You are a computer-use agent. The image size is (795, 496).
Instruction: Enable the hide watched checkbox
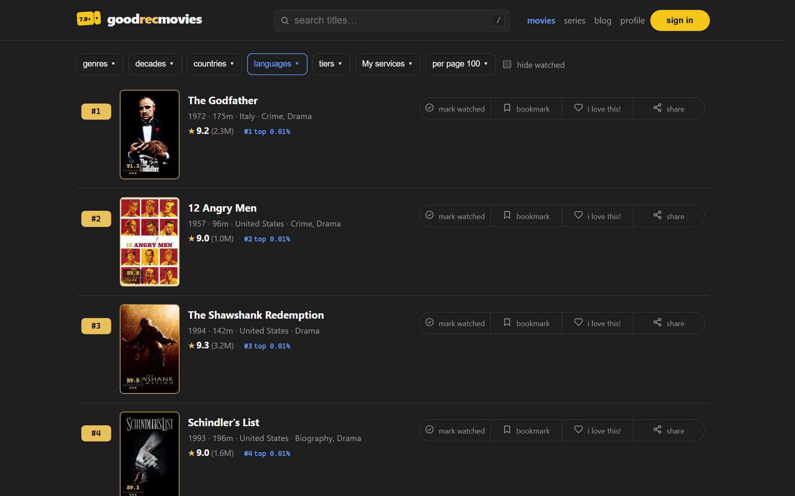point(507,64)
